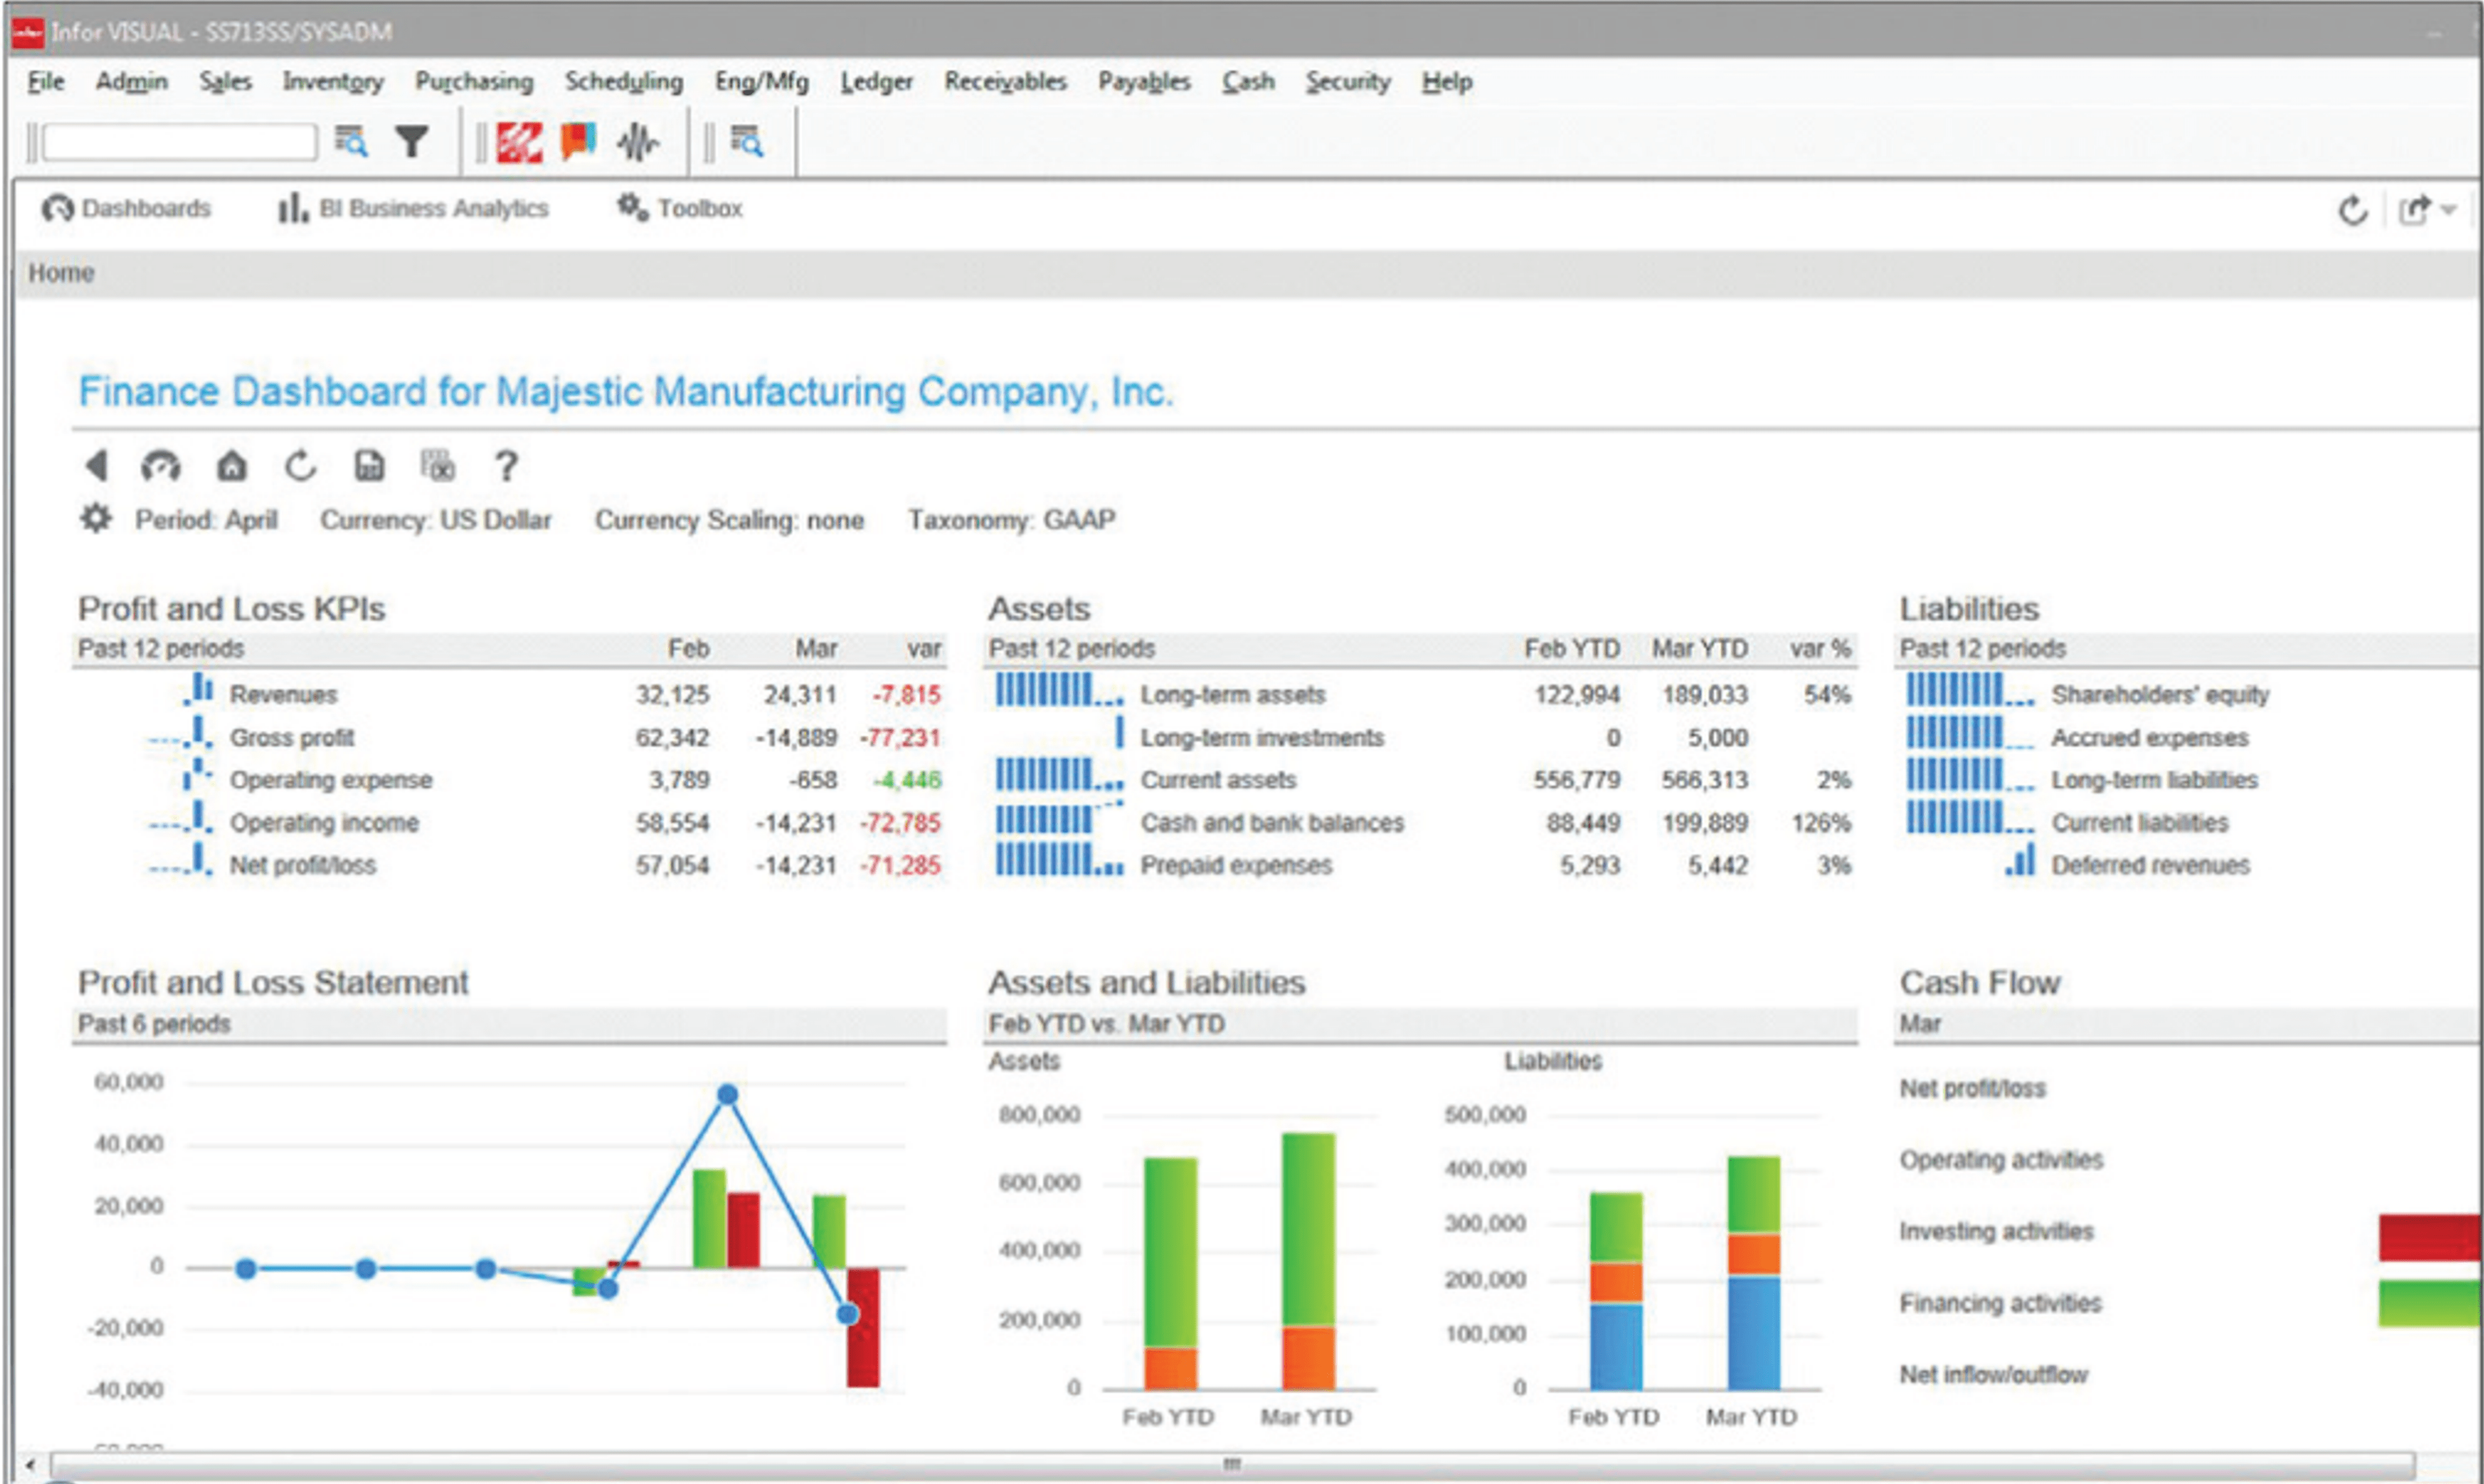Image resolution: width=2484 pixels, height=1484 pixels.
Task: Click the orange and blue flag icon
Action: click(x=578, y=142)
